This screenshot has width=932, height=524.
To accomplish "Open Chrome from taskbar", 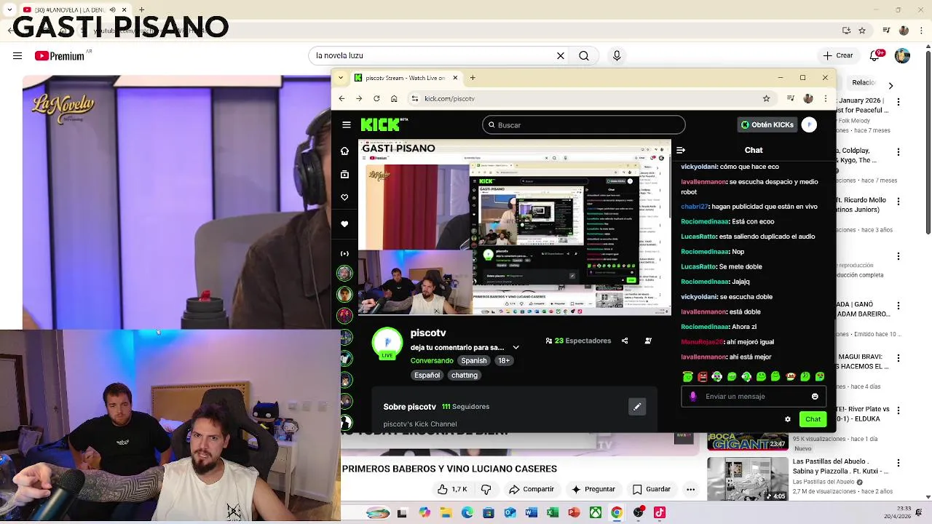I will click(x=617, y=513).
